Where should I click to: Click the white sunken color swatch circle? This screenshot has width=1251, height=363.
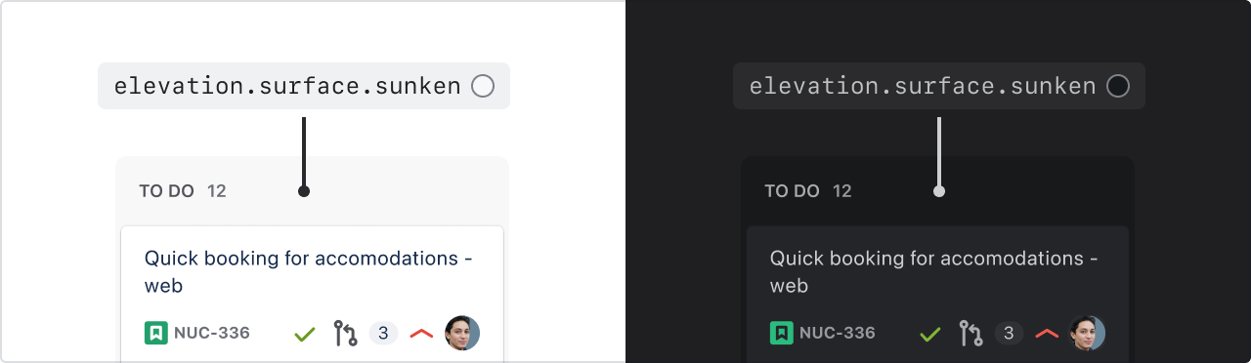pos(483,86)
